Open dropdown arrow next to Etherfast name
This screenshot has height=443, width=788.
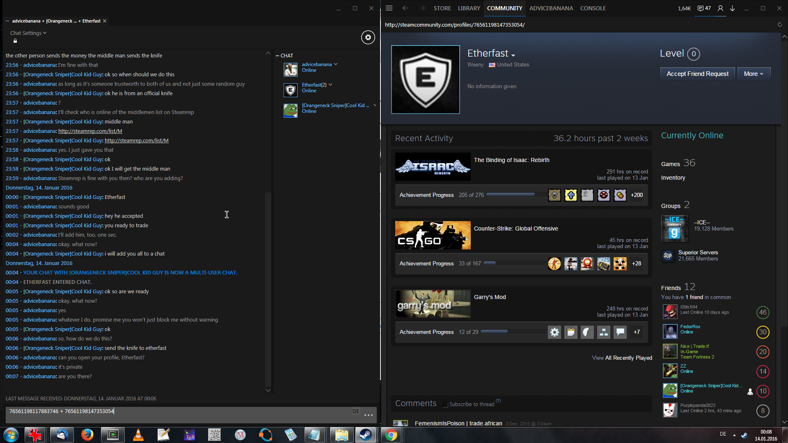pos(513,55)
